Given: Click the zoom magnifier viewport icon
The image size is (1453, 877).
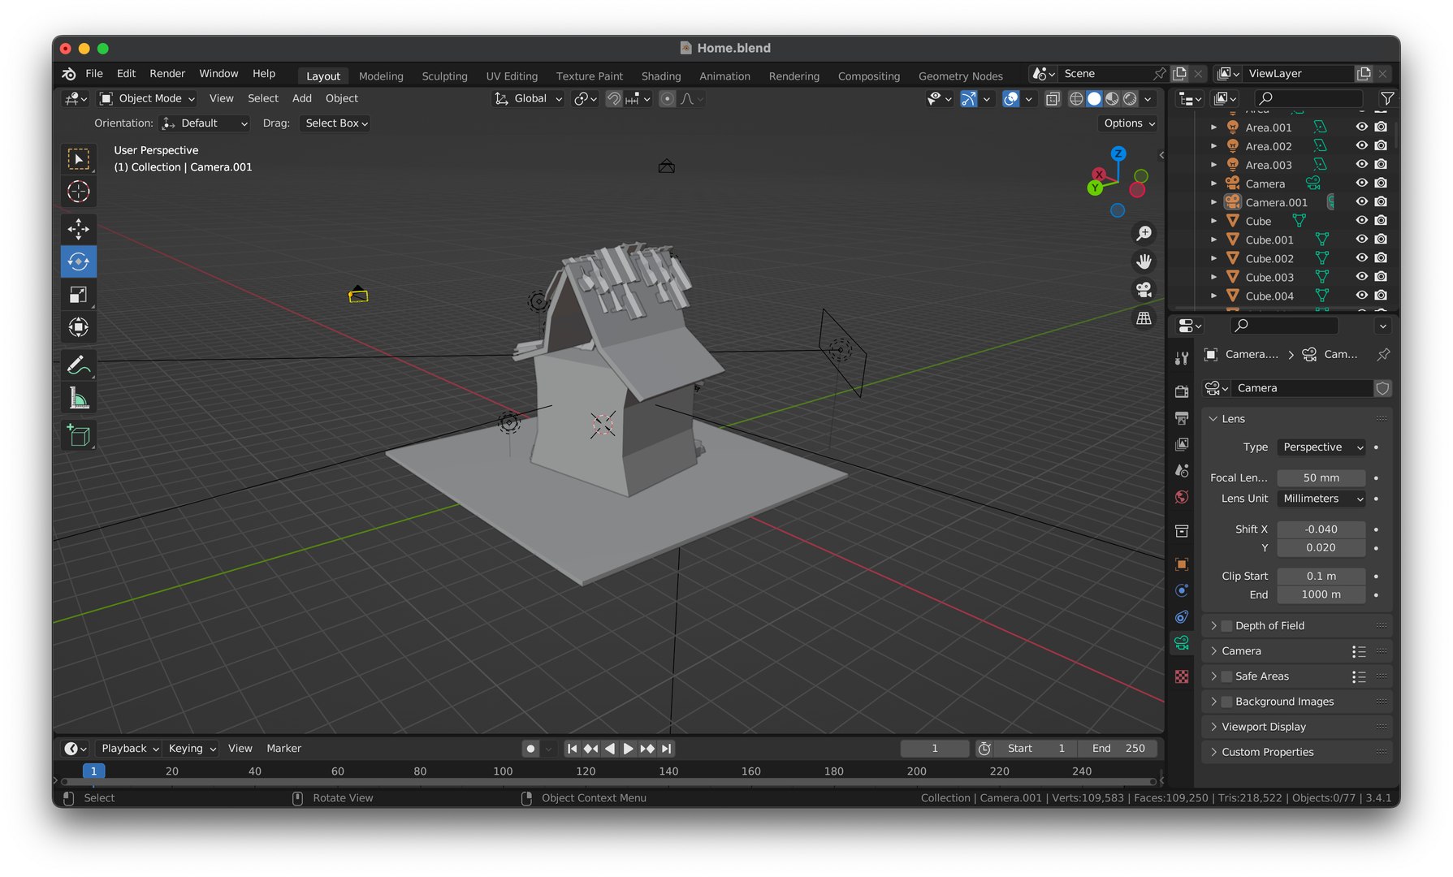Looking at the screenshot, I should click(x=1144, y=234).
